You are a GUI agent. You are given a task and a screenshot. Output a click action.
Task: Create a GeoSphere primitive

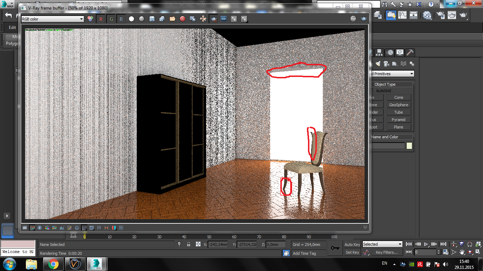(398, 104)
